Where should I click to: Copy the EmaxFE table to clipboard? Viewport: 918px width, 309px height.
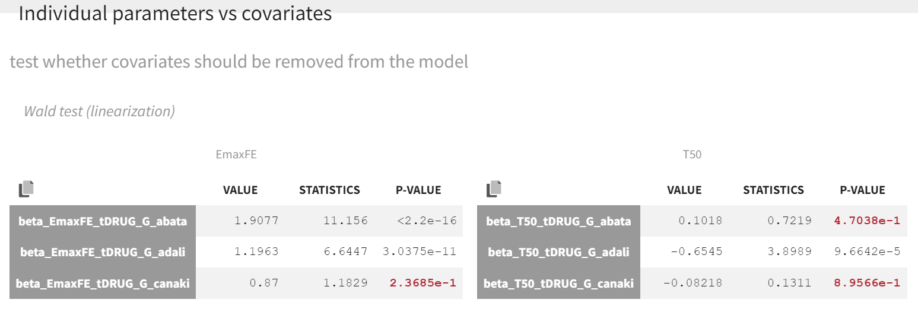click(26, 189)
